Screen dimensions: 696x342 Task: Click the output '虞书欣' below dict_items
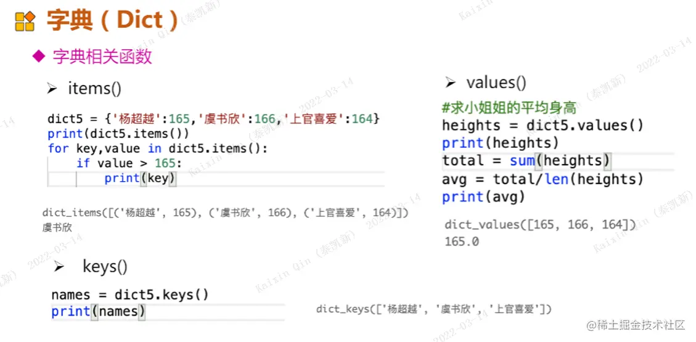click(57, 227)
